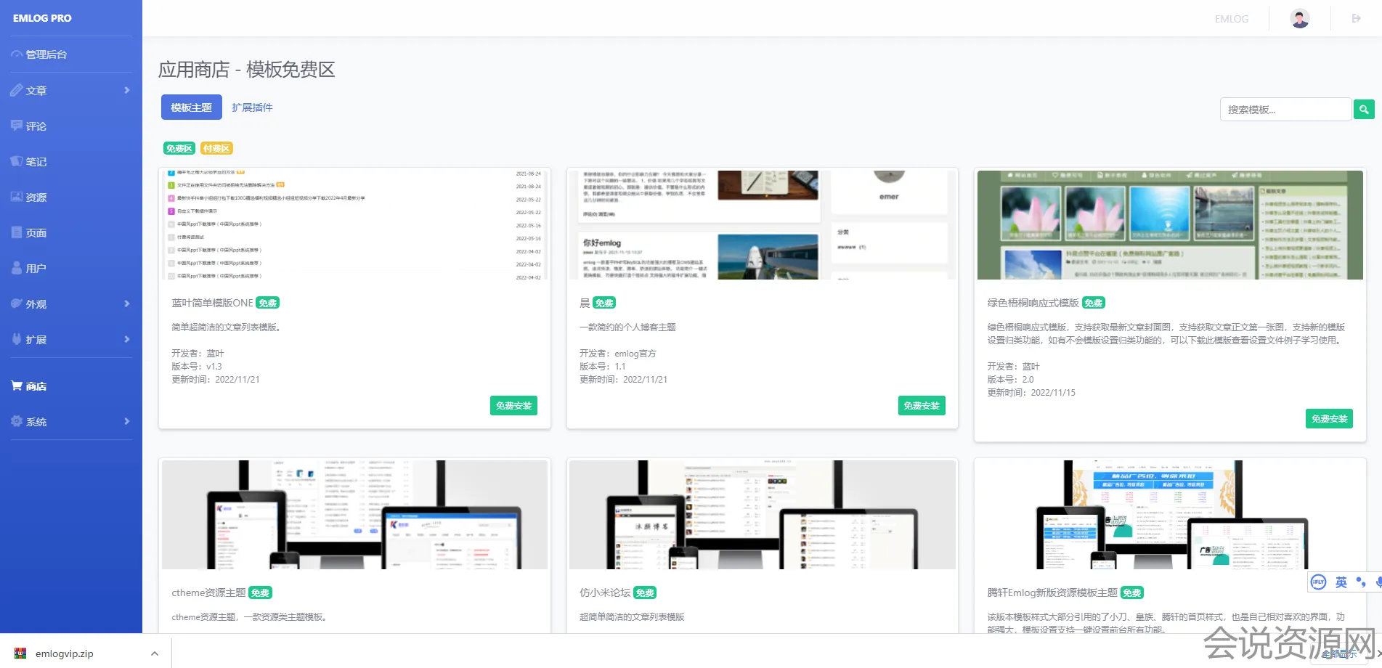Open the shopping cart 商店 sidebar icon
This screenshot has height=668, width=1382.
17,386
